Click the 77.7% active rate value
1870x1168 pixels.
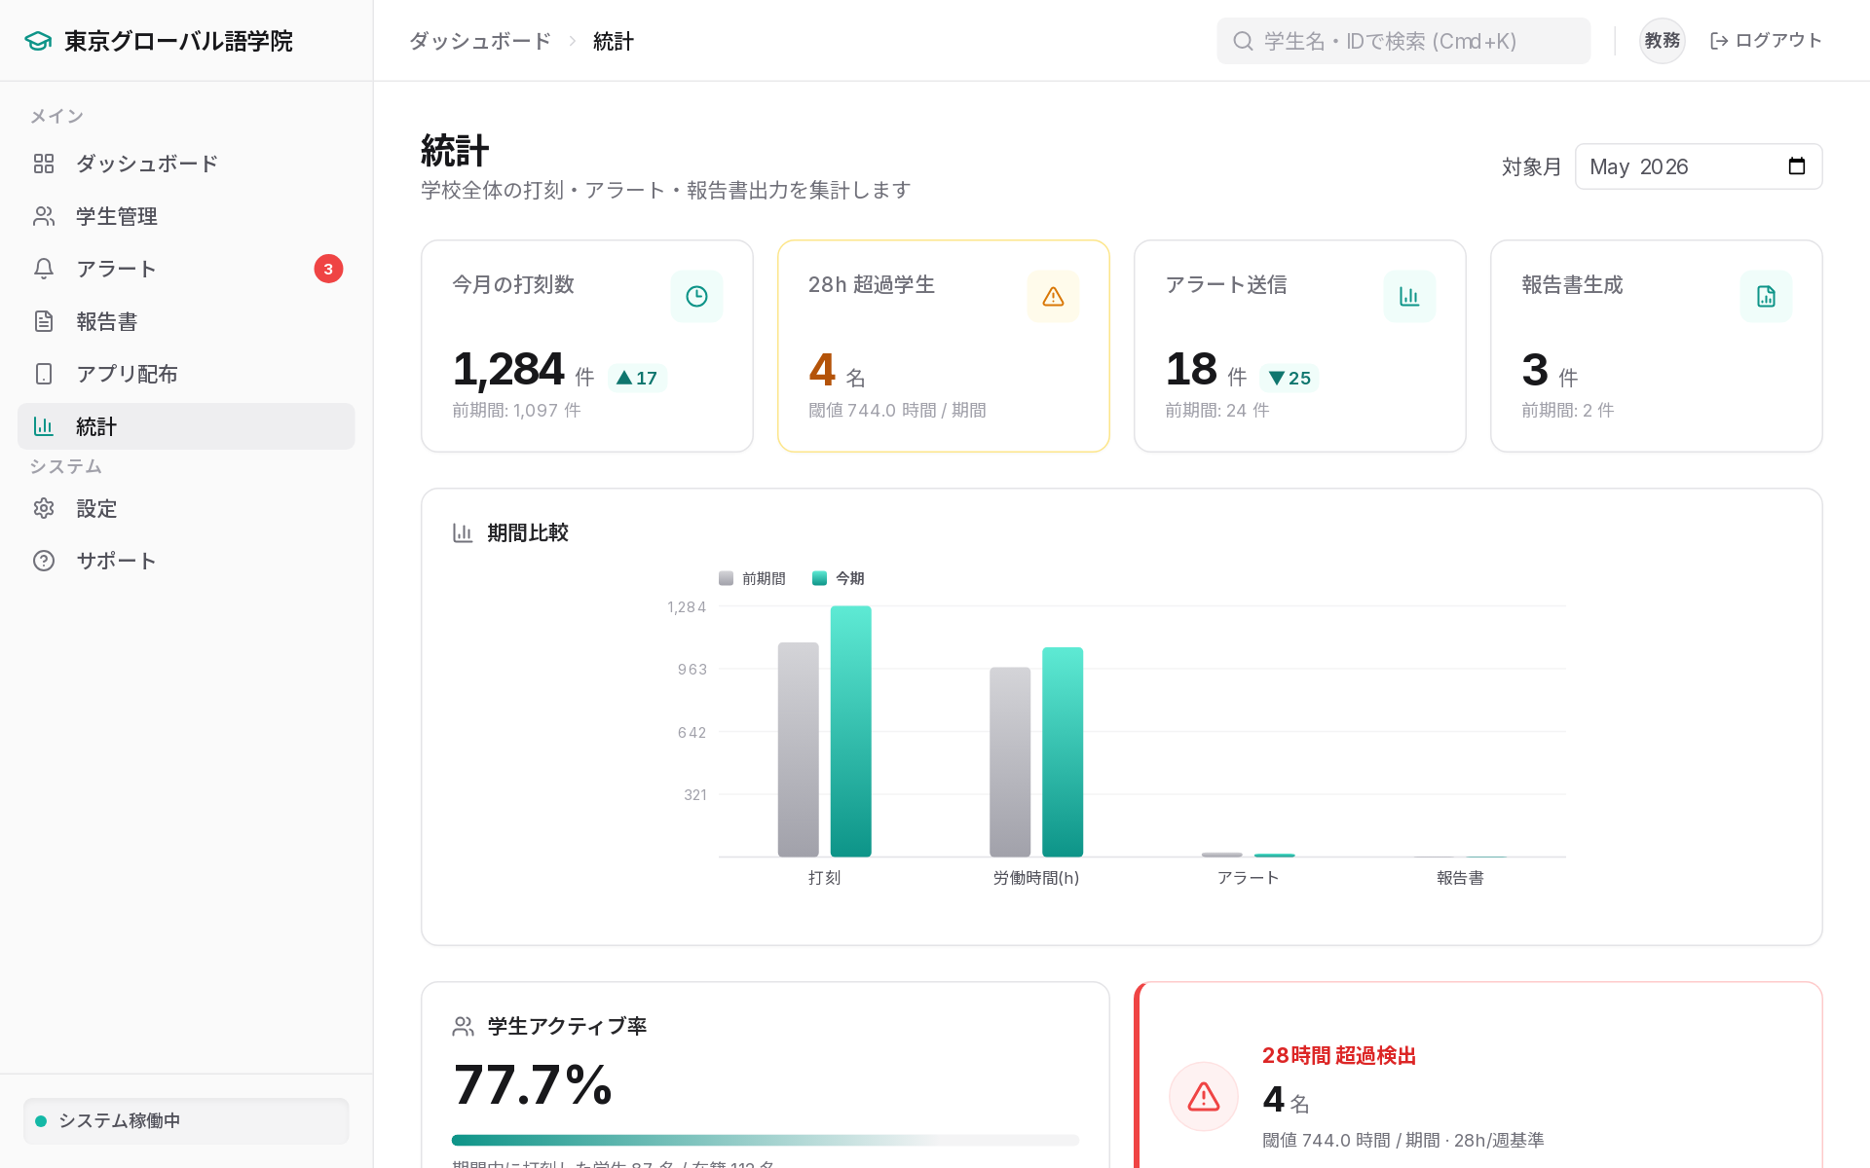pyautogui.click(x=533, y=1084)
